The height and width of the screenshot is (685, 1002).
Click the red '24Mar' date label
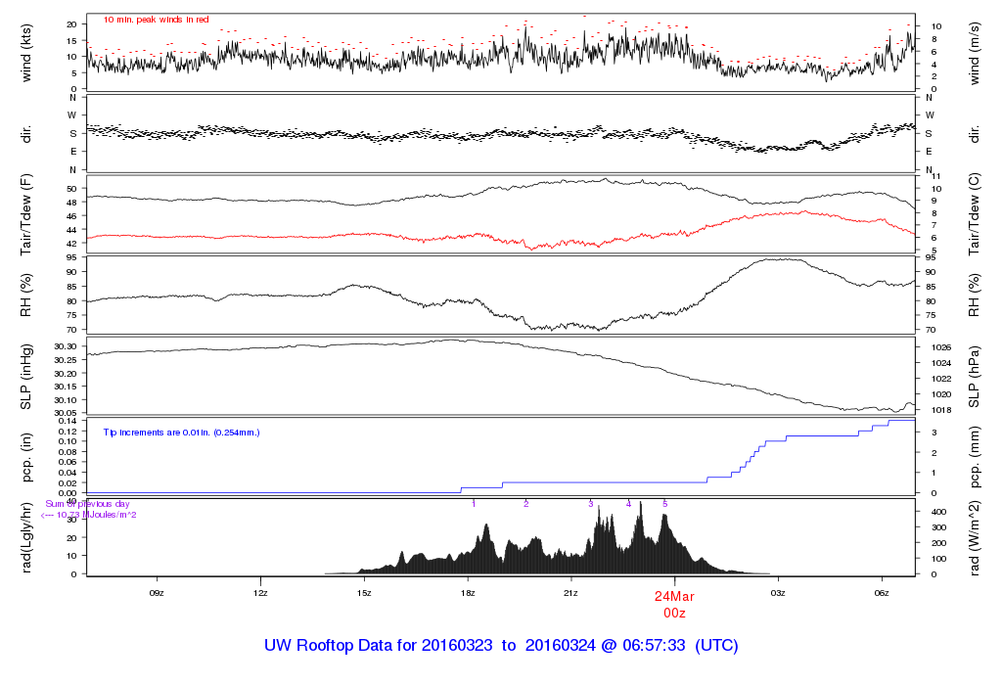[674, 596]
